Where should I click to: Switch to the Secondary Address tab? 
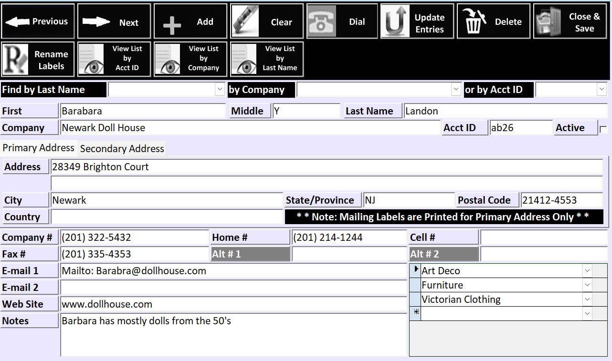122,149
